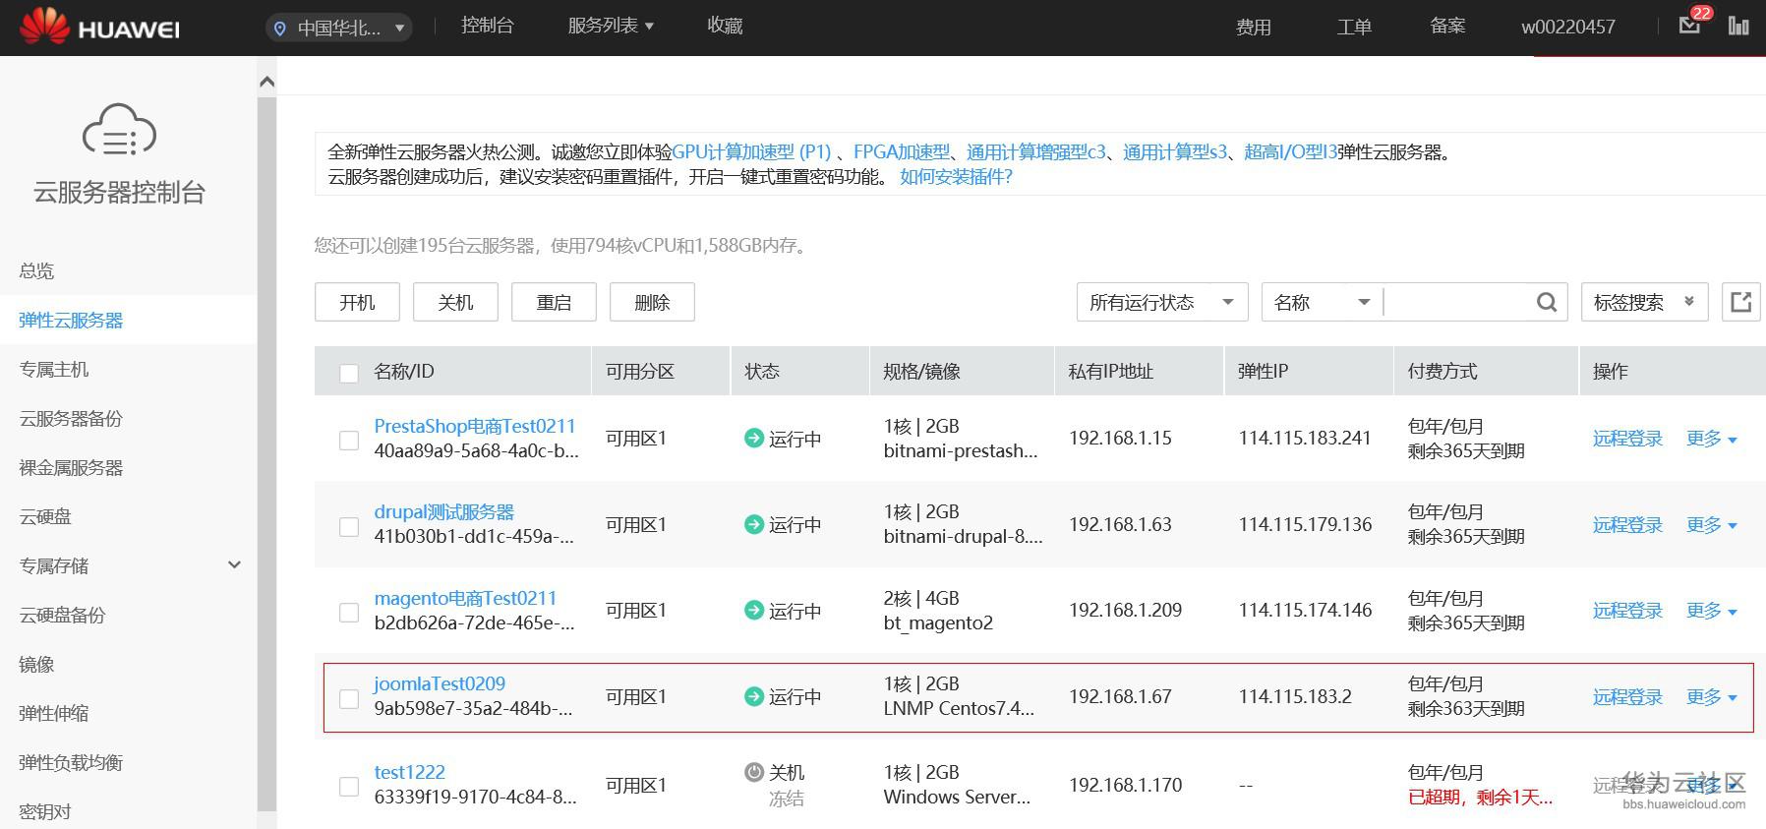
Task: Click the cloud server console icon
Action: coord(119,130)
